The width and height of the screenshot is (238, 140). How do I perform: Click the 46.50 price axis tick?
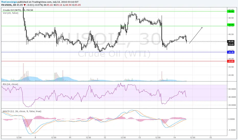point(231,18)
